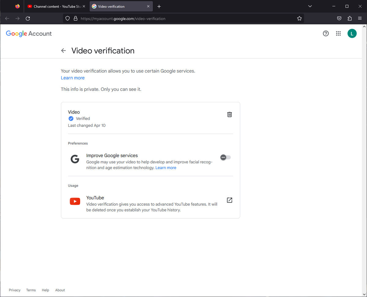Open the Terms footer link

(31, 290)
